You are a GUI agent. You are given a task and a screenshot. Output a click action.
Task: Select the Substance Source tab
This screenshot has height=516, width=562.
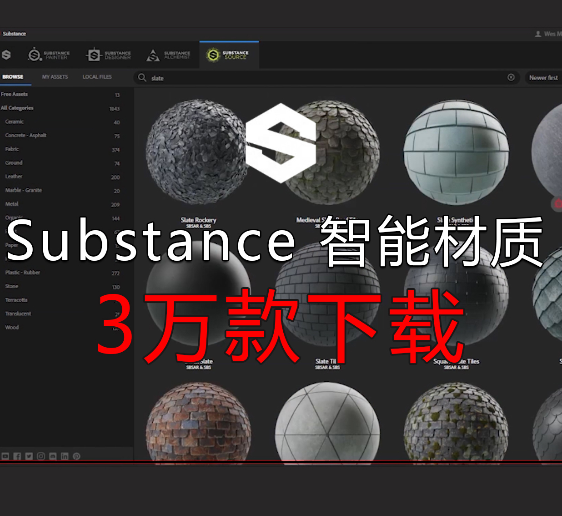[229, 55]
